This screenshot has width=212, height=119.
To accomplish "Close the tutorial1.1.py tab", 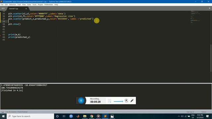I will (26, 9).
